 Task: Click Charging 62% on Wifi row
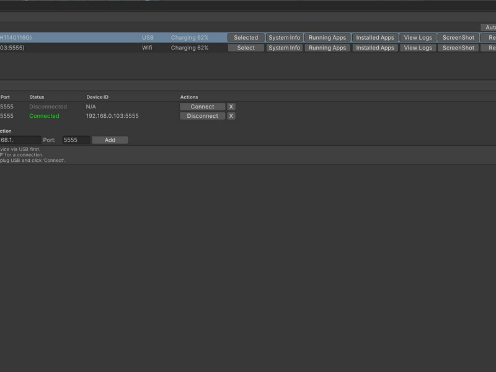190,48
